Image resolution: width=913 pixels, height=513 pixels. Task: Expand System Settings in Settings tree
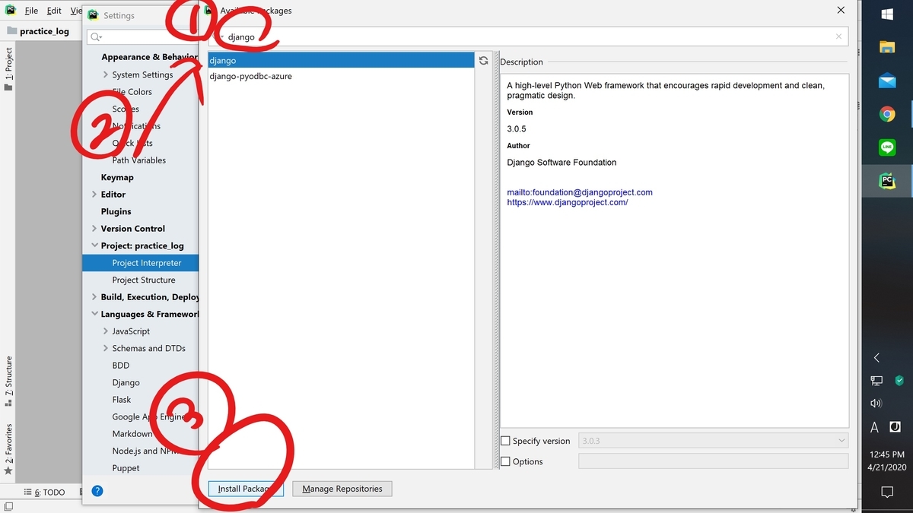pyautogui.click(x=106, y=74)
